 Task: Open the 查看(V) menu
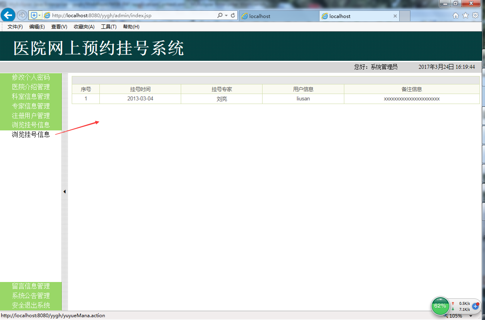(59, 27)
